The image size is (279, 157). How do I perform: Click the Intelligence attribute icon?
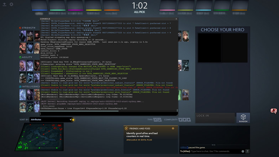point(20,87)
